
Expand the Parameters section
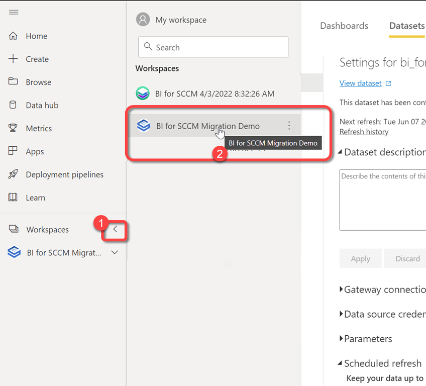click(341, 338)
